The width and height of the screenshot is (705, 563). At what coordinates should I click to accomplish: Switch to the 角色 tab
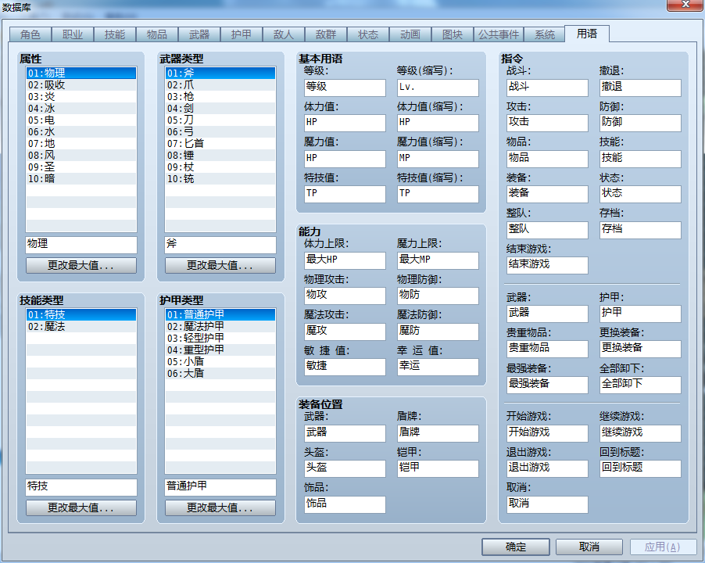click(30, 34)
